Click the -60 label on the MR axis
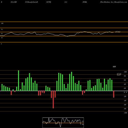Screen dimensions: 128x128 125,105
